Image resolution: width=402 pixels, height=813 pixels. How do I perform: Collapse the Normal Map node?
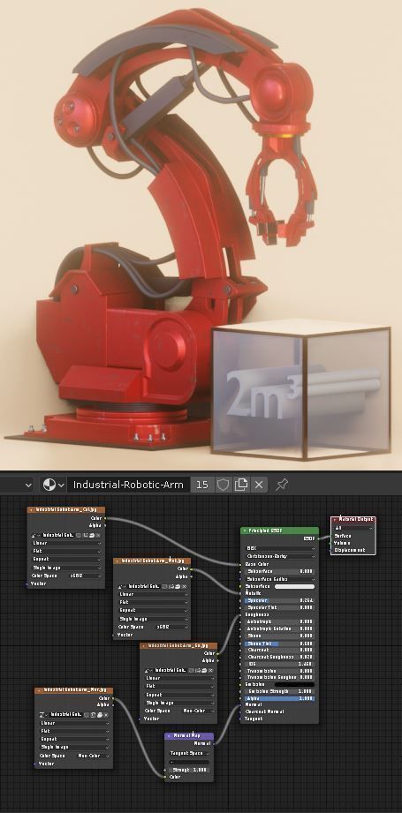pos(169,736)
